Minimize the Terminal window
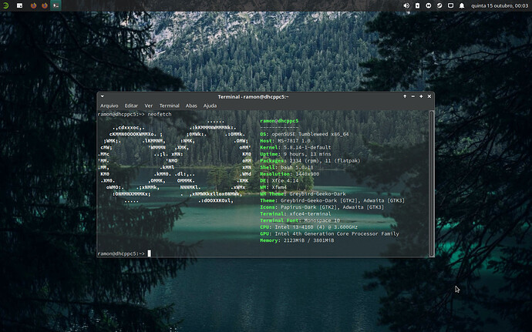 tap(413, 96)
